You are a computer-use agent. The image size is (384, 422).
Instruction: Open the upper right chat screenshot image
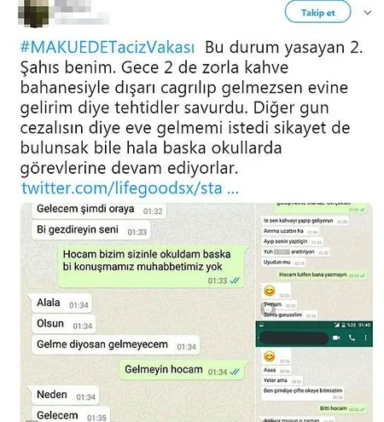[314, 262]
